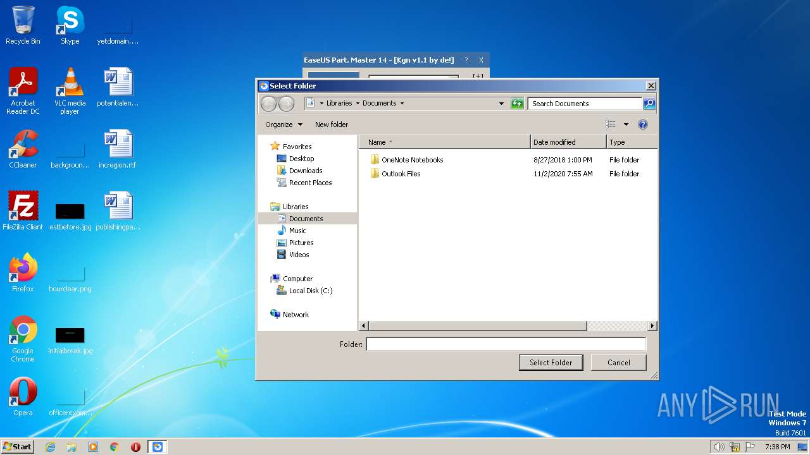Sort by the Type column header

pyautogui.click(x=632, y=142)
